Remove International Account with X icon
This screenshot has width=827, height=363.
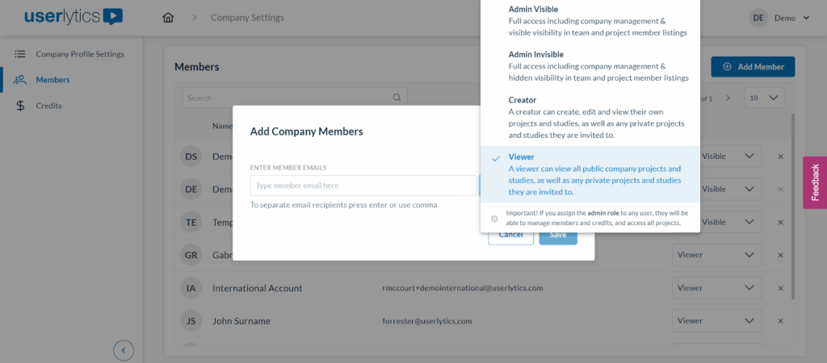tap(780, 288)
